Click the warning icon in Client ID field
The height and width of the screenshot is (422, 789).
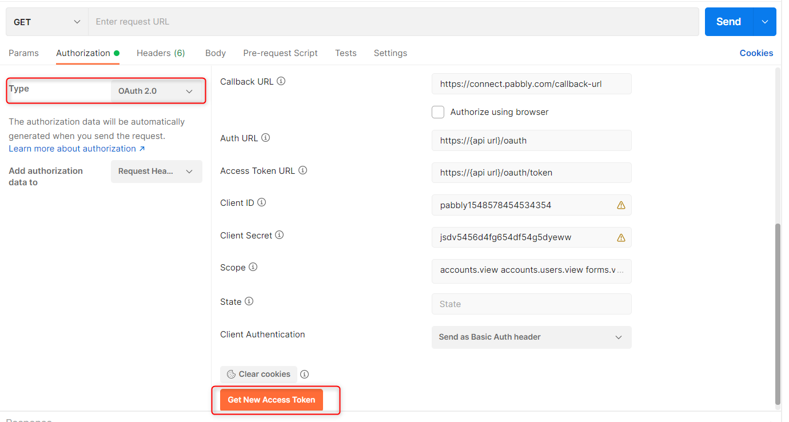(621, 205)
